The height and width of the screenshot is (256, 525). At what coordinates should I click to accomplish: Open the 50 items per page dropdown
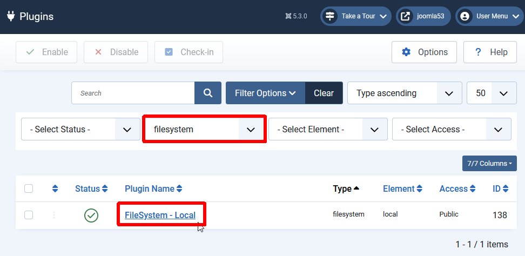click(492, 93)
